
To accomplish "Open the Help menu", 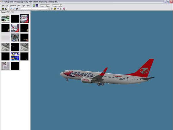I will (x=28, y=5).
